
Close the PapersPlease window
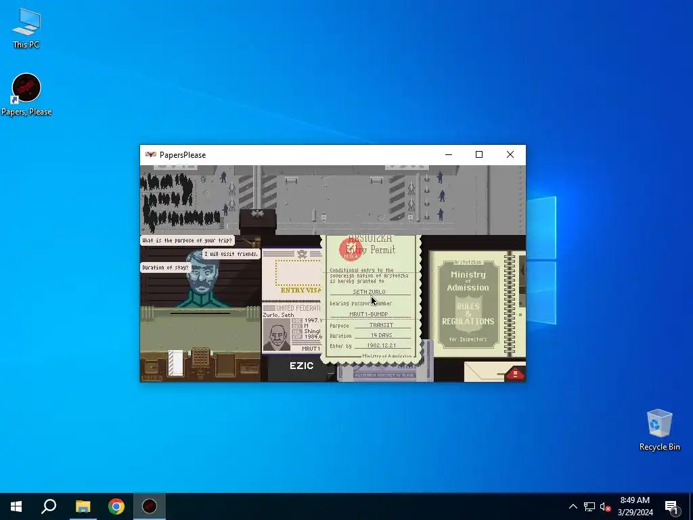click(x=510, y=155)
